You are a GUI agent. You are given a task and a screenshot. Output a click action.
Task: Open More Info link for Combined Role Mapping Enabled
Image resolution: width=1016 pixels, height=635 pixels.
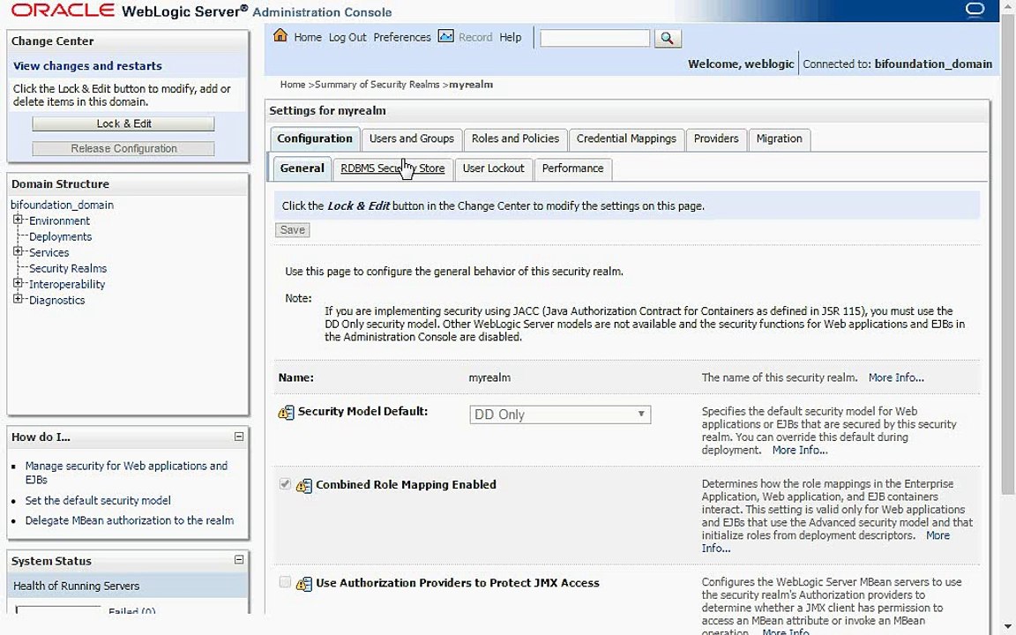(938, 536)
